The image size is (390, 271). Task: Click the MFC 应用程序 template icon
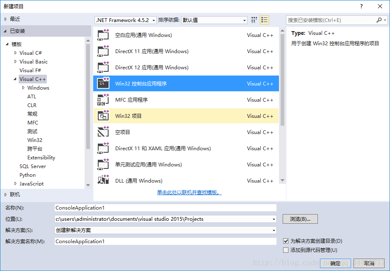103,100
